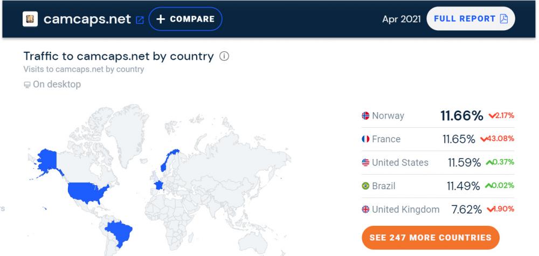Click the United Kingdom country name

(405, 209)
